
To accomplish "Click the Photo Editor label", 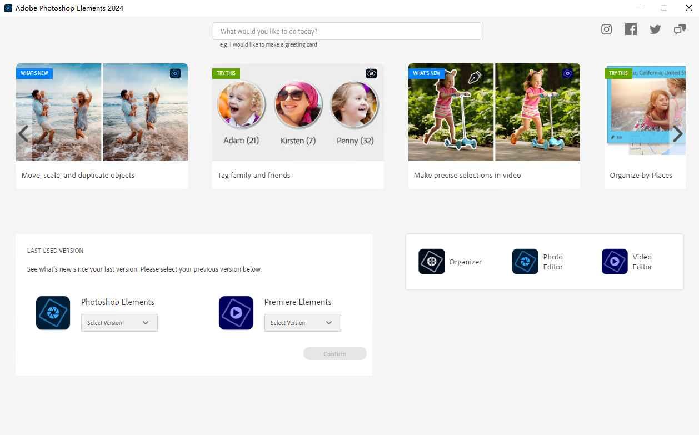I will click(553, 262).
